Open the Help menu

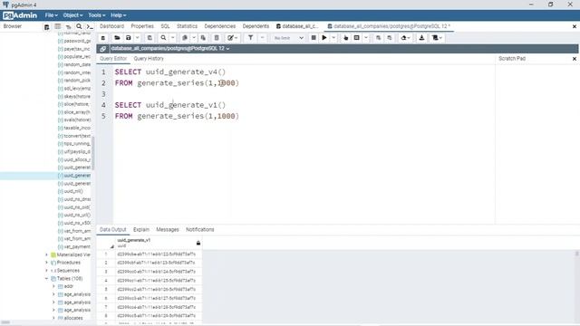click(119, 15)
